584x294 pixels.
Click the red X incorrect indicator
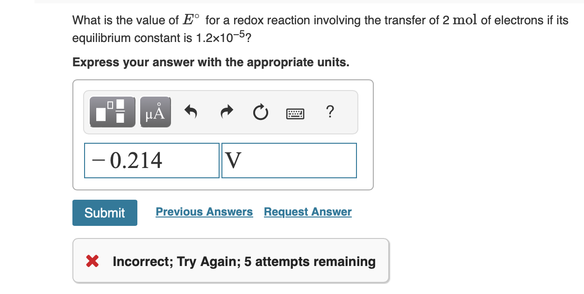coord(92,261)
